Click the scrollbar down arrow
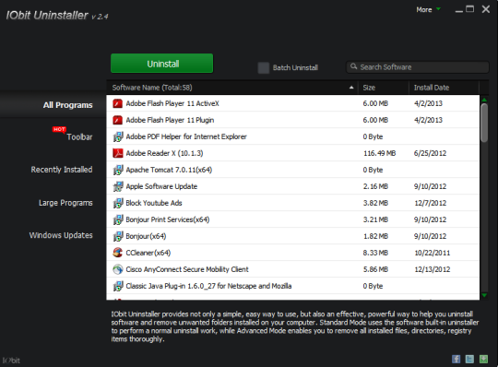 [x=484, y=296]
